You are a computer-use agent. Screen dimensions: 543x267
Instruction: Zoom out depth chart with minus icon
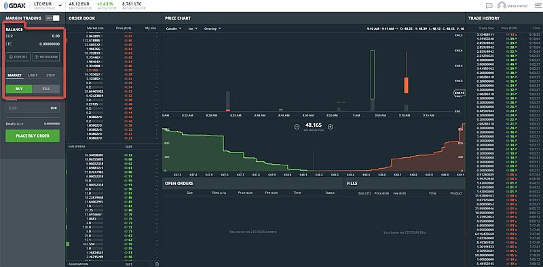(x=297, y=127)
